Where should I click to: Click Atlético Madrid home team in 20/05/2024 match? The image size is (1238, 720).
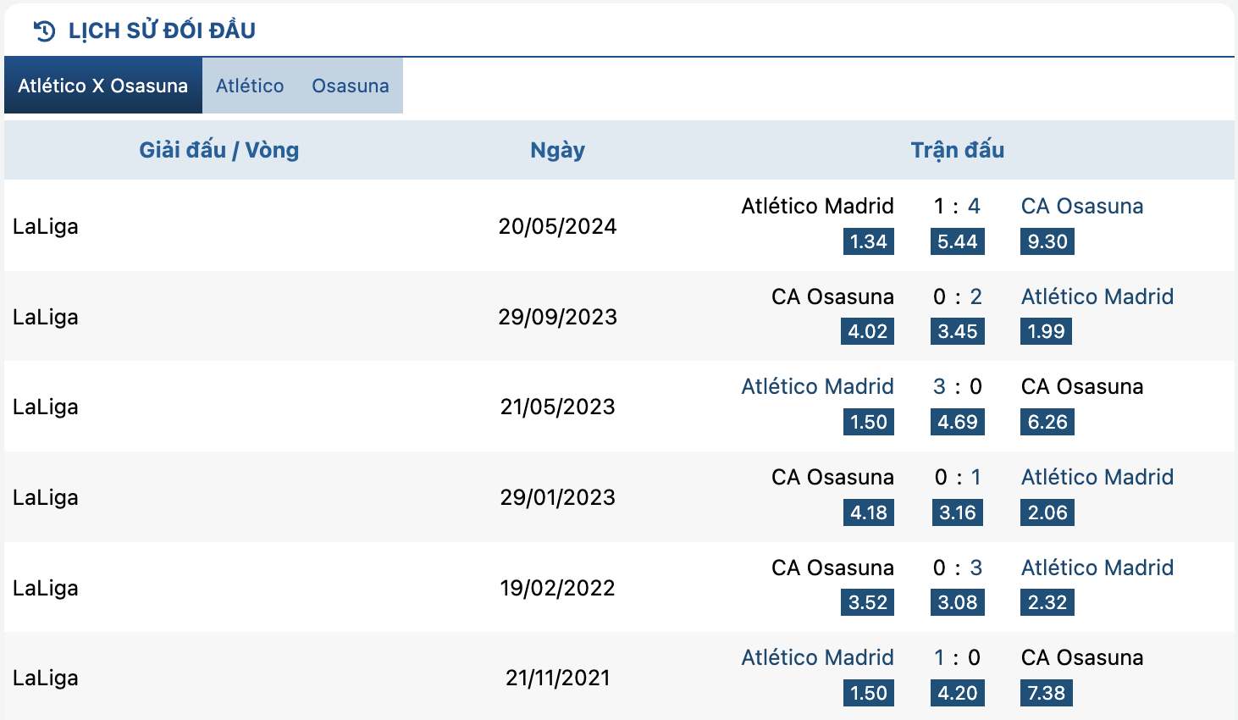tap(818, 206)
